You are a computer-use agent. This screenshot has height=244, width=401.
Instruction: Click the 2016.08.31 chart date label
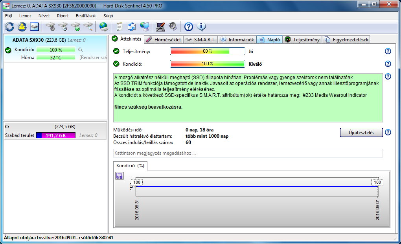click(x=137, y=210)
